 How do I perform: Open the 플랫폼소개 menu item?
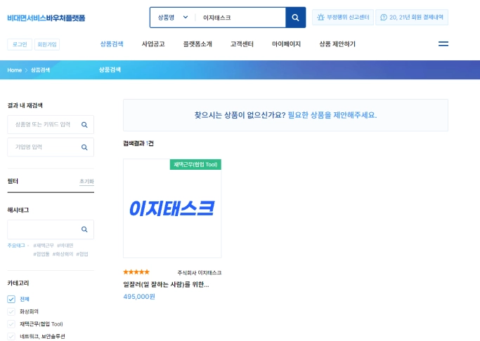point(197,44)
